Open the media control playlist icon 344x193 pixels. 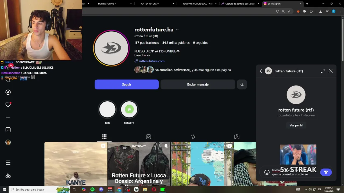pos(327,11)
